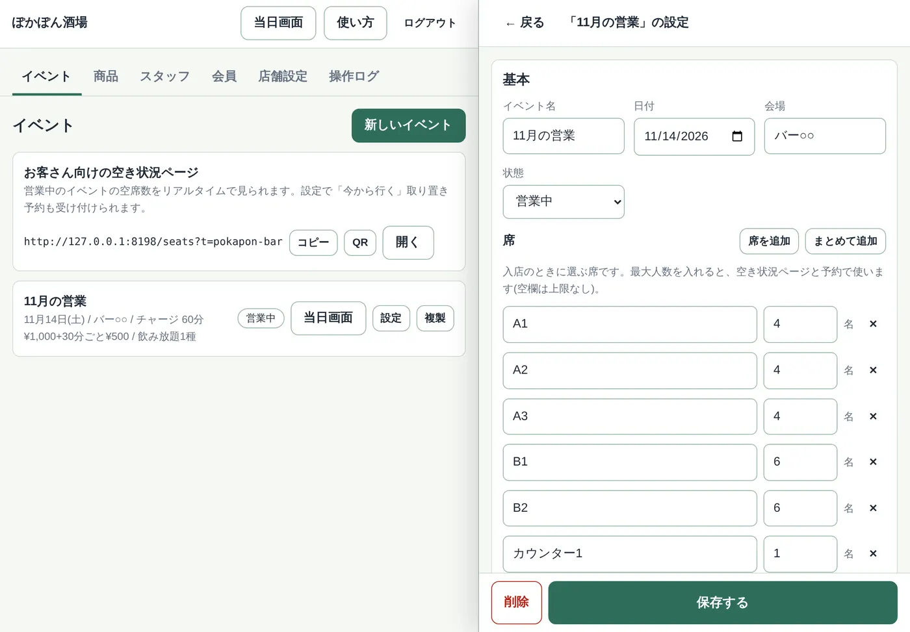Select the 会員 tab
Image resolution: width=910 pixels, height=632 pixels.
click(224, 77)
